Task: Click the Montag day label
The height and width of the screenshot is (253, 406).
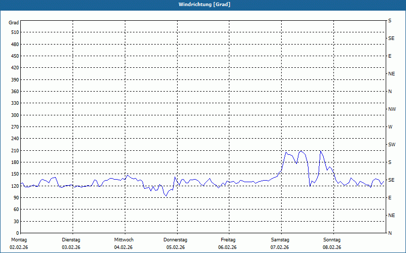Action: 18,240
